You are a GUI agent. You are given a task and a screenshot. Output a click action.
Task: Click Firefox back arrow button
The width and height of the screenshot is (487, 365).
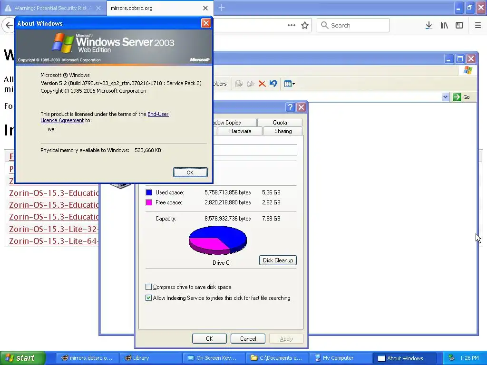[x=9, y=25]
